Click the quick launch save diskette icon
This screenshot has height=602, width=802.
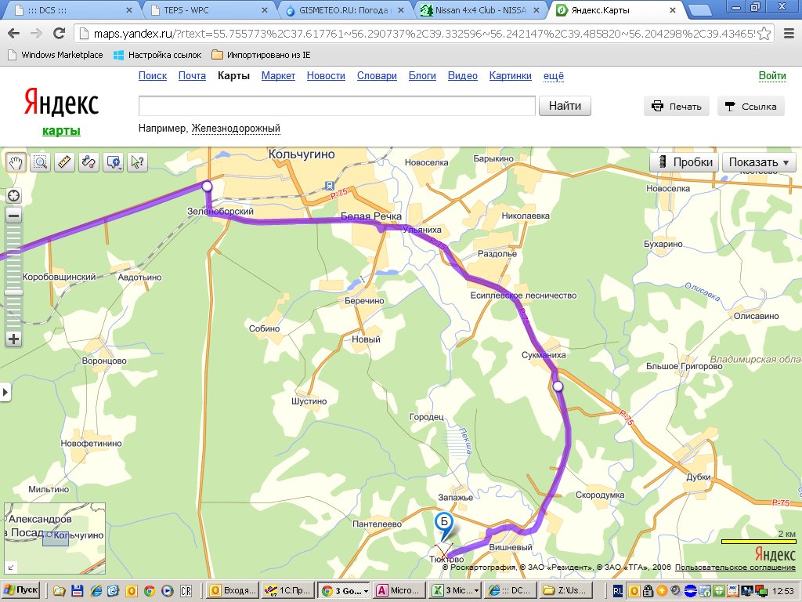point(78,591)
